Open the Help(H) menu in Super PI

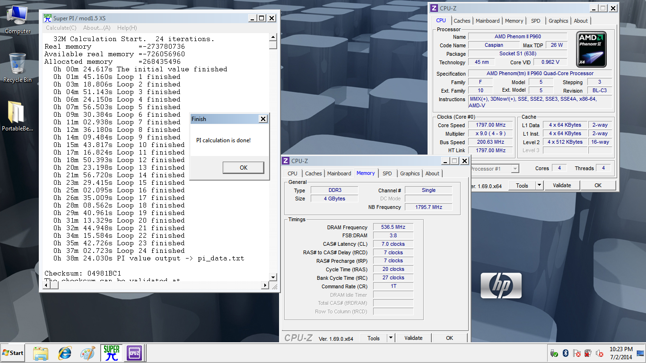pyautogui.click(x=127, y=28)
